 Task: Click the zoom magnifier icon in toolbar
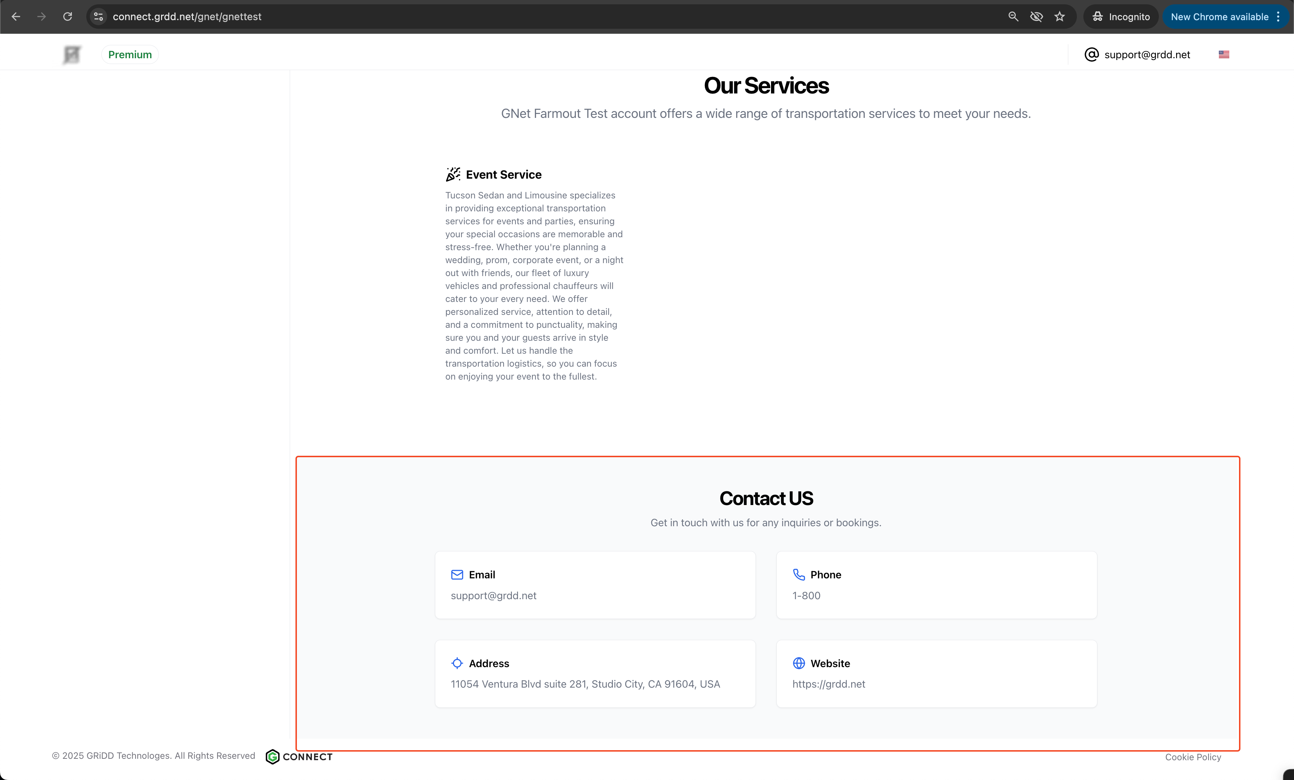click(1013, 17)
